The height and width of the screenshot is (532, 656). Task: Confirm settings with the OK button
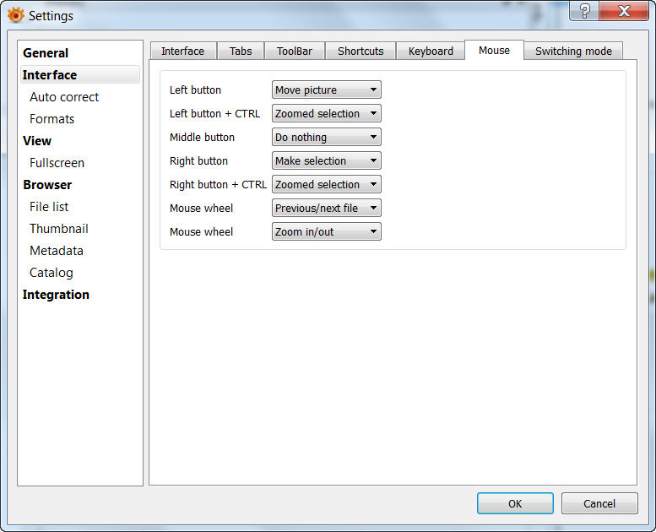coord(515,503)
